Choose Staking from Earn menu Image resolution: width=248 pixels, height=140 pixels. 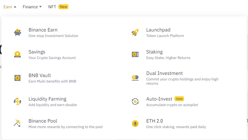click(x=155, y=52)
